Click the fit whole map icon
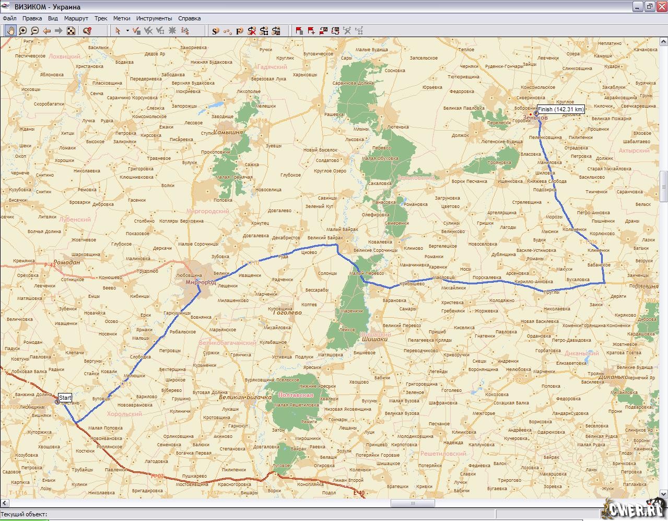The image size is (668, 521). pyautogui.click(x=71, y=31)
